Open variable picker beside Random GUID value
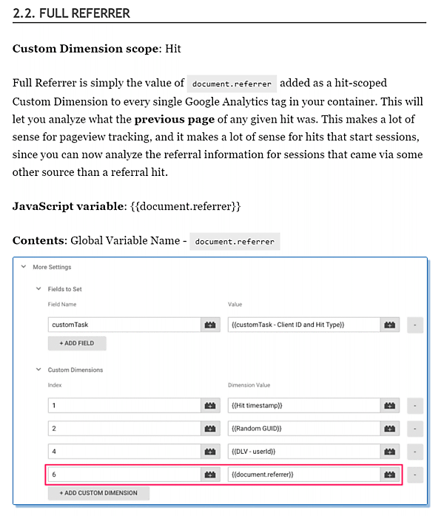The image size is (444, 516). (390, 428)
